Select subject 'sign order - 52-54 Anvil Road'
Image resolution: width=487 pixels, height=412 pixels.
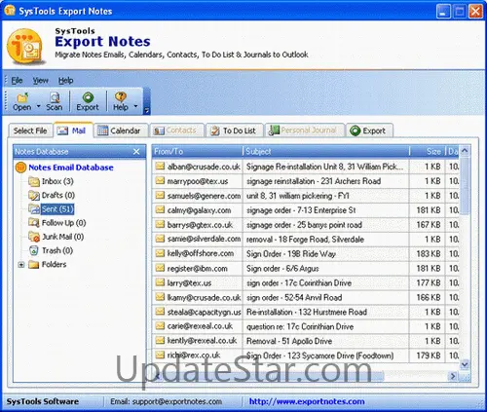click(294, 297)
